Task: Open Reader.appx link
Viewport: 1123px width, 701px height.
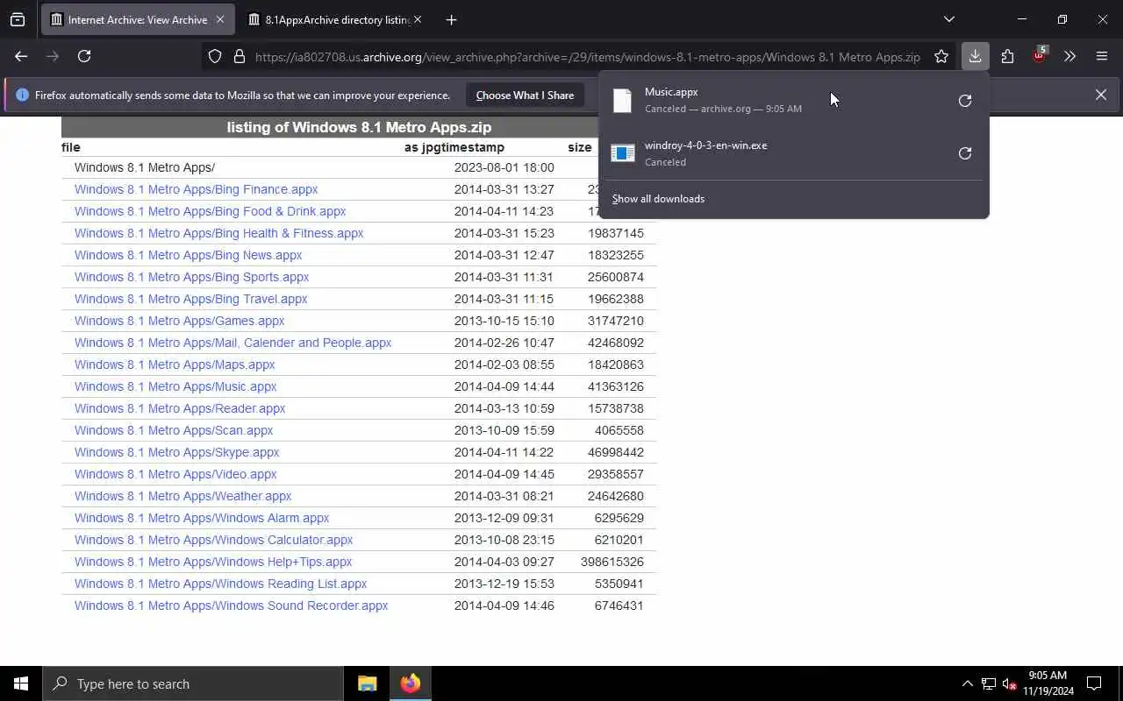Action: point(180,408)
